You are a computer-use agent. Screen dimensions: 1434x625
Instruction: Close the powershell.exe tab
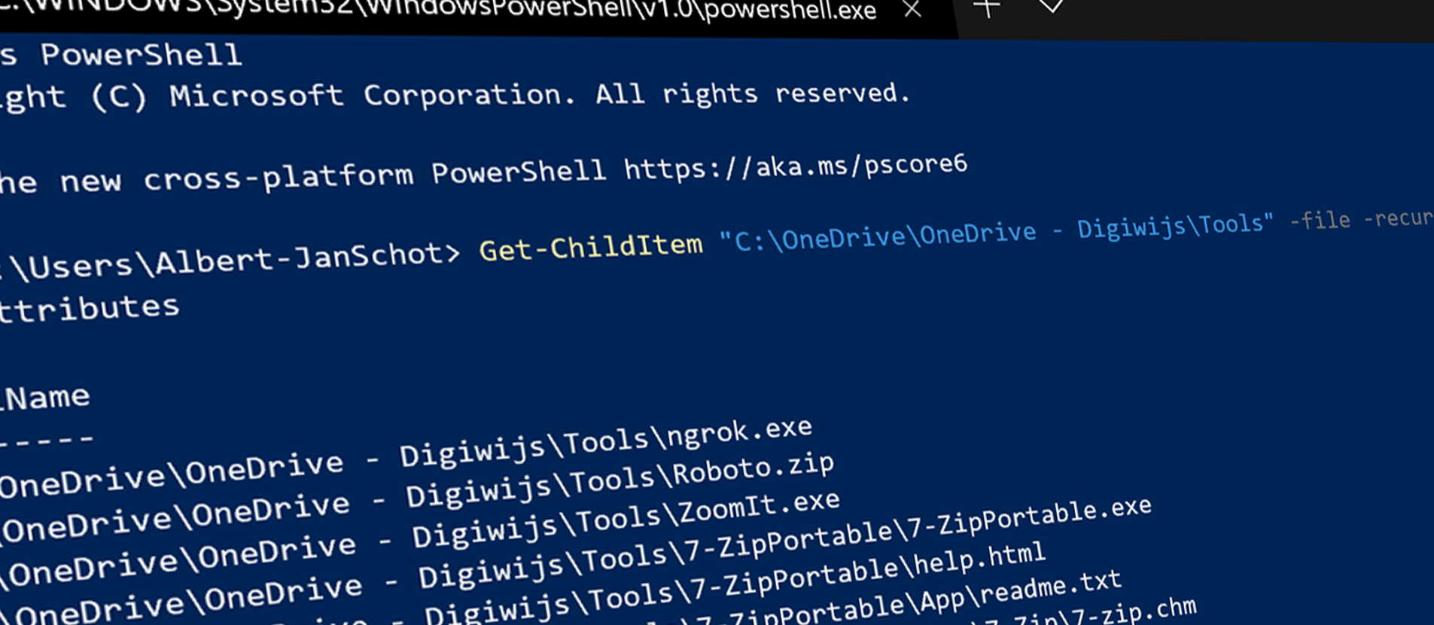click(x=912, y=10)
